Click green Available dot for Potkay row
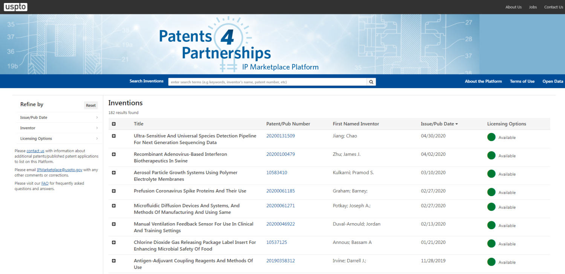 [x=491, y=207]
